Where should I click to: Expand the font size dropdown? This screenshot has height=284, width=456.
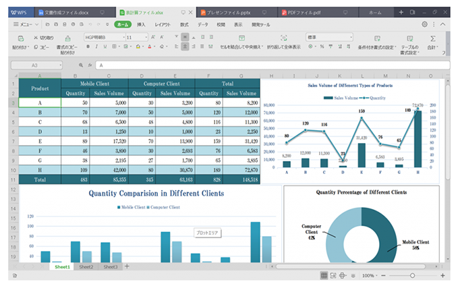pyautogui.click(x=146, y=37)
